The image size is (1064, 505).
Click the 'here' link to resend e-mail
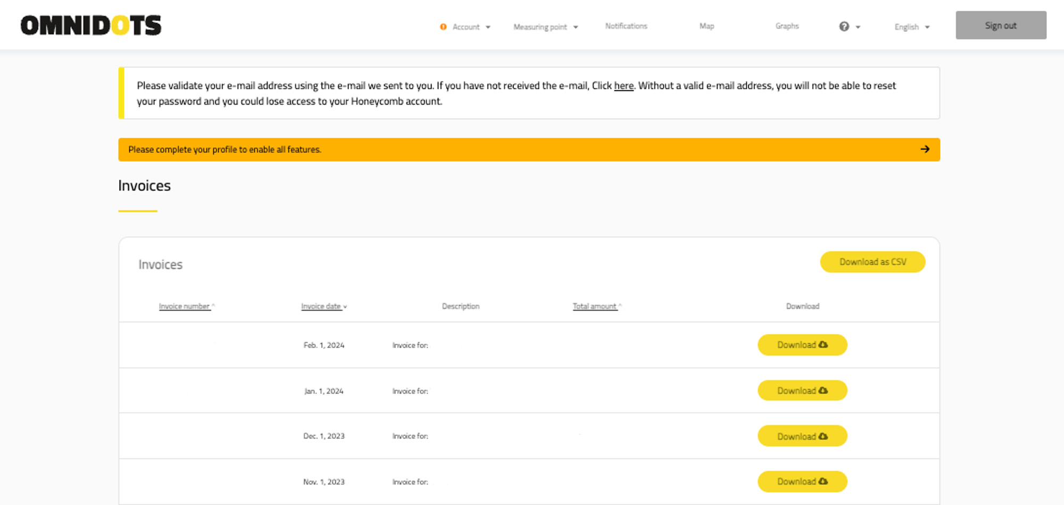pyautogui.click(x=624, y=86)
